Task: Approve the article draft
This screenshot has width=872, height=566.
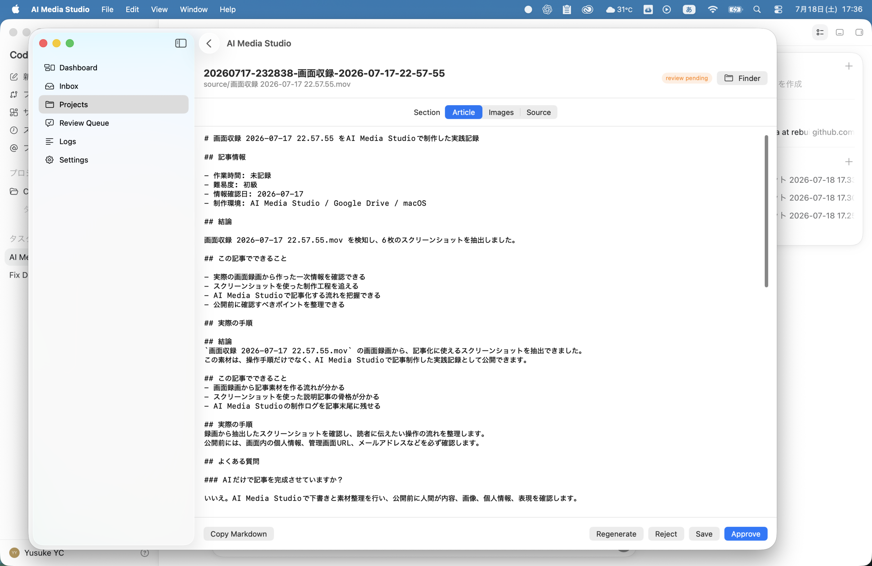Action: [746, 534]
